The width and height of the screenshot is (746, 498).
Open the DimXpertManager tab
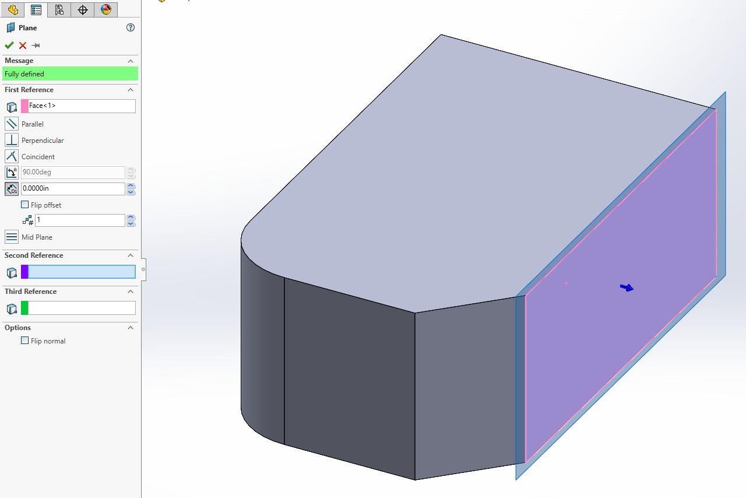[83, 9]
